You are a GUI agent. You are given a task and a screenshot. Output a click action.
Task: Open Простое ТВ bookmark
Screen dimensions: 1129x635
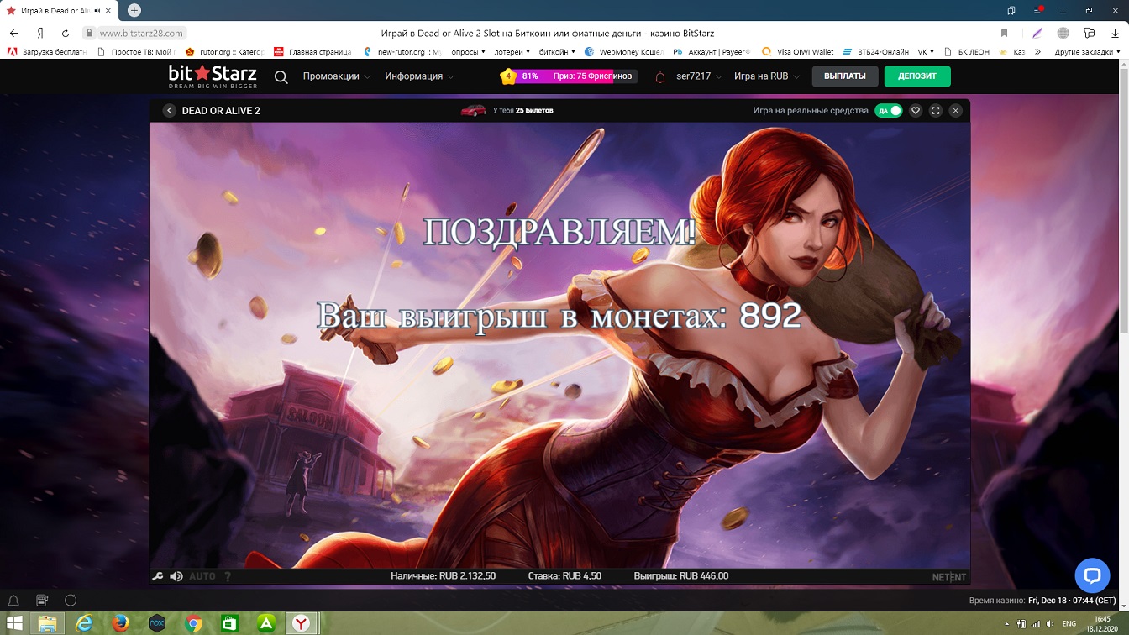point(135,51)
